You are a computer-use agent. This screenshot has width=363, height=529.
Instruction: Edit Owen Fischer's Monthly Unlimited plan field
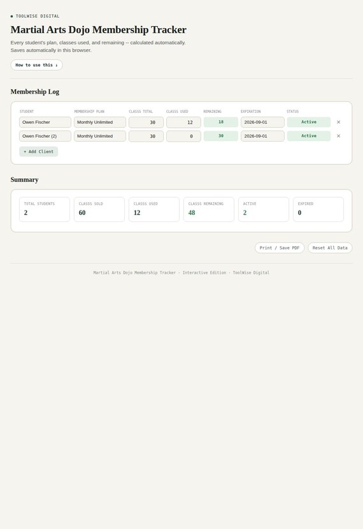pyautogui.click(x=100, y=122)
